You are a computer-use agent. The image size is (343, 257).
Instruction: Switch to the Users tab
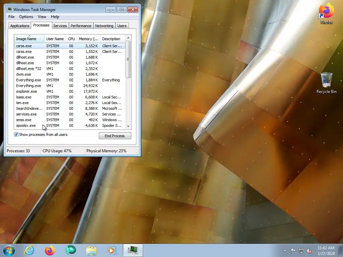click(x=122, y=26)
